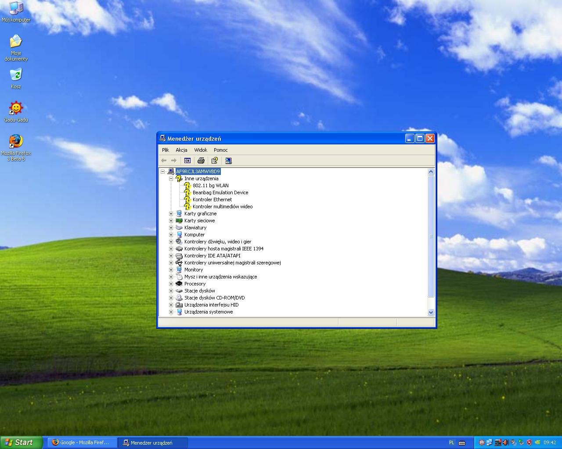Open Mozilla Firefox 3 Beta 5 desktop shortcut

(16, 142)
